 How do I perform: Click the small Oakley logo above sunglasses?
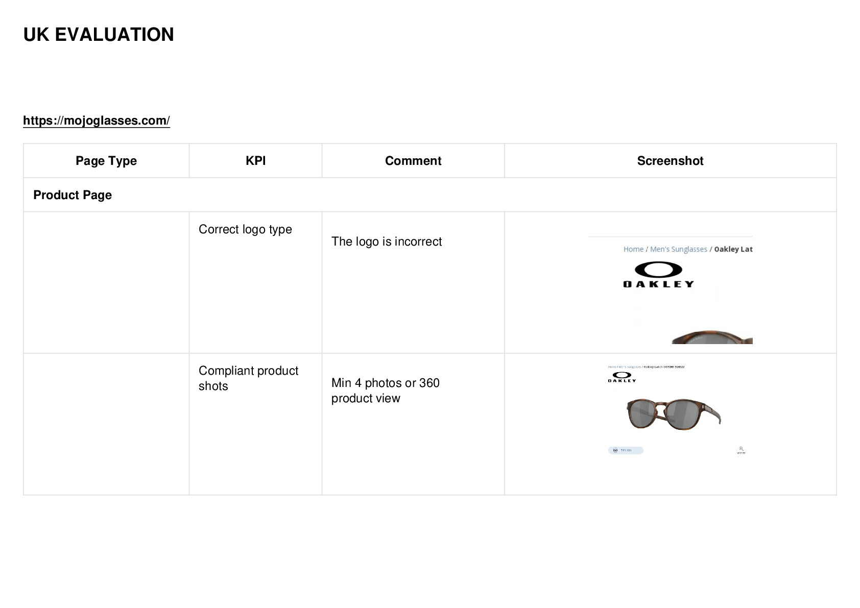[622, 377]
